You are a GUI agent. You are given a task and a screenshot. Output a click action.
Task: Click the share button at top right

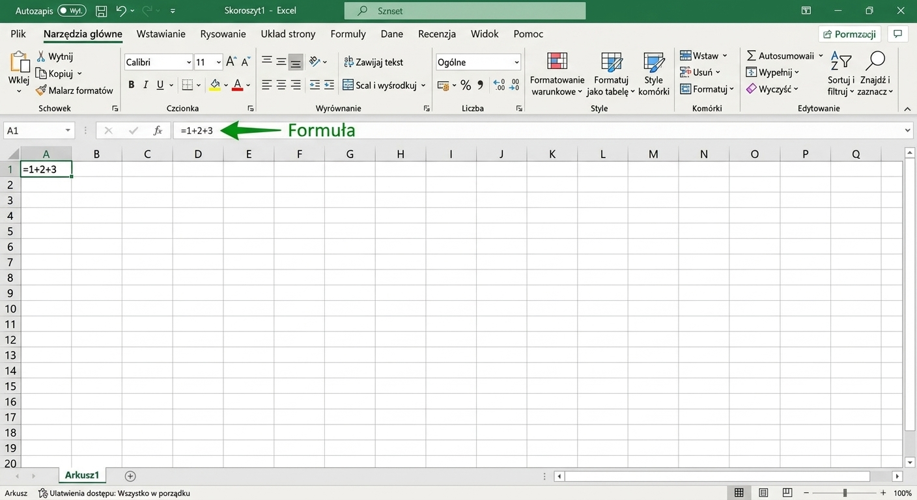coord(850,34)
